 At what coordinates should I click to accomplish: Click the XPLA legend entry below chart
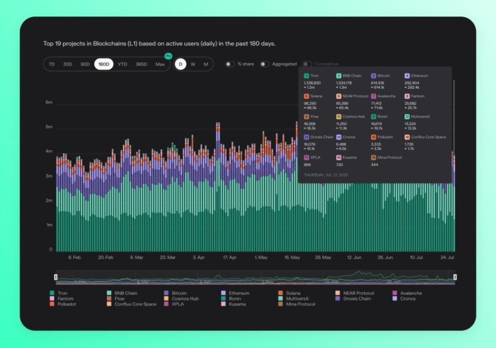(x=174, y=304)
